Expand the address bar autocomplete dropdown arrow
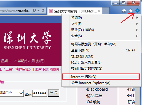Screen dimensions: 142x105 coord(39,11)
